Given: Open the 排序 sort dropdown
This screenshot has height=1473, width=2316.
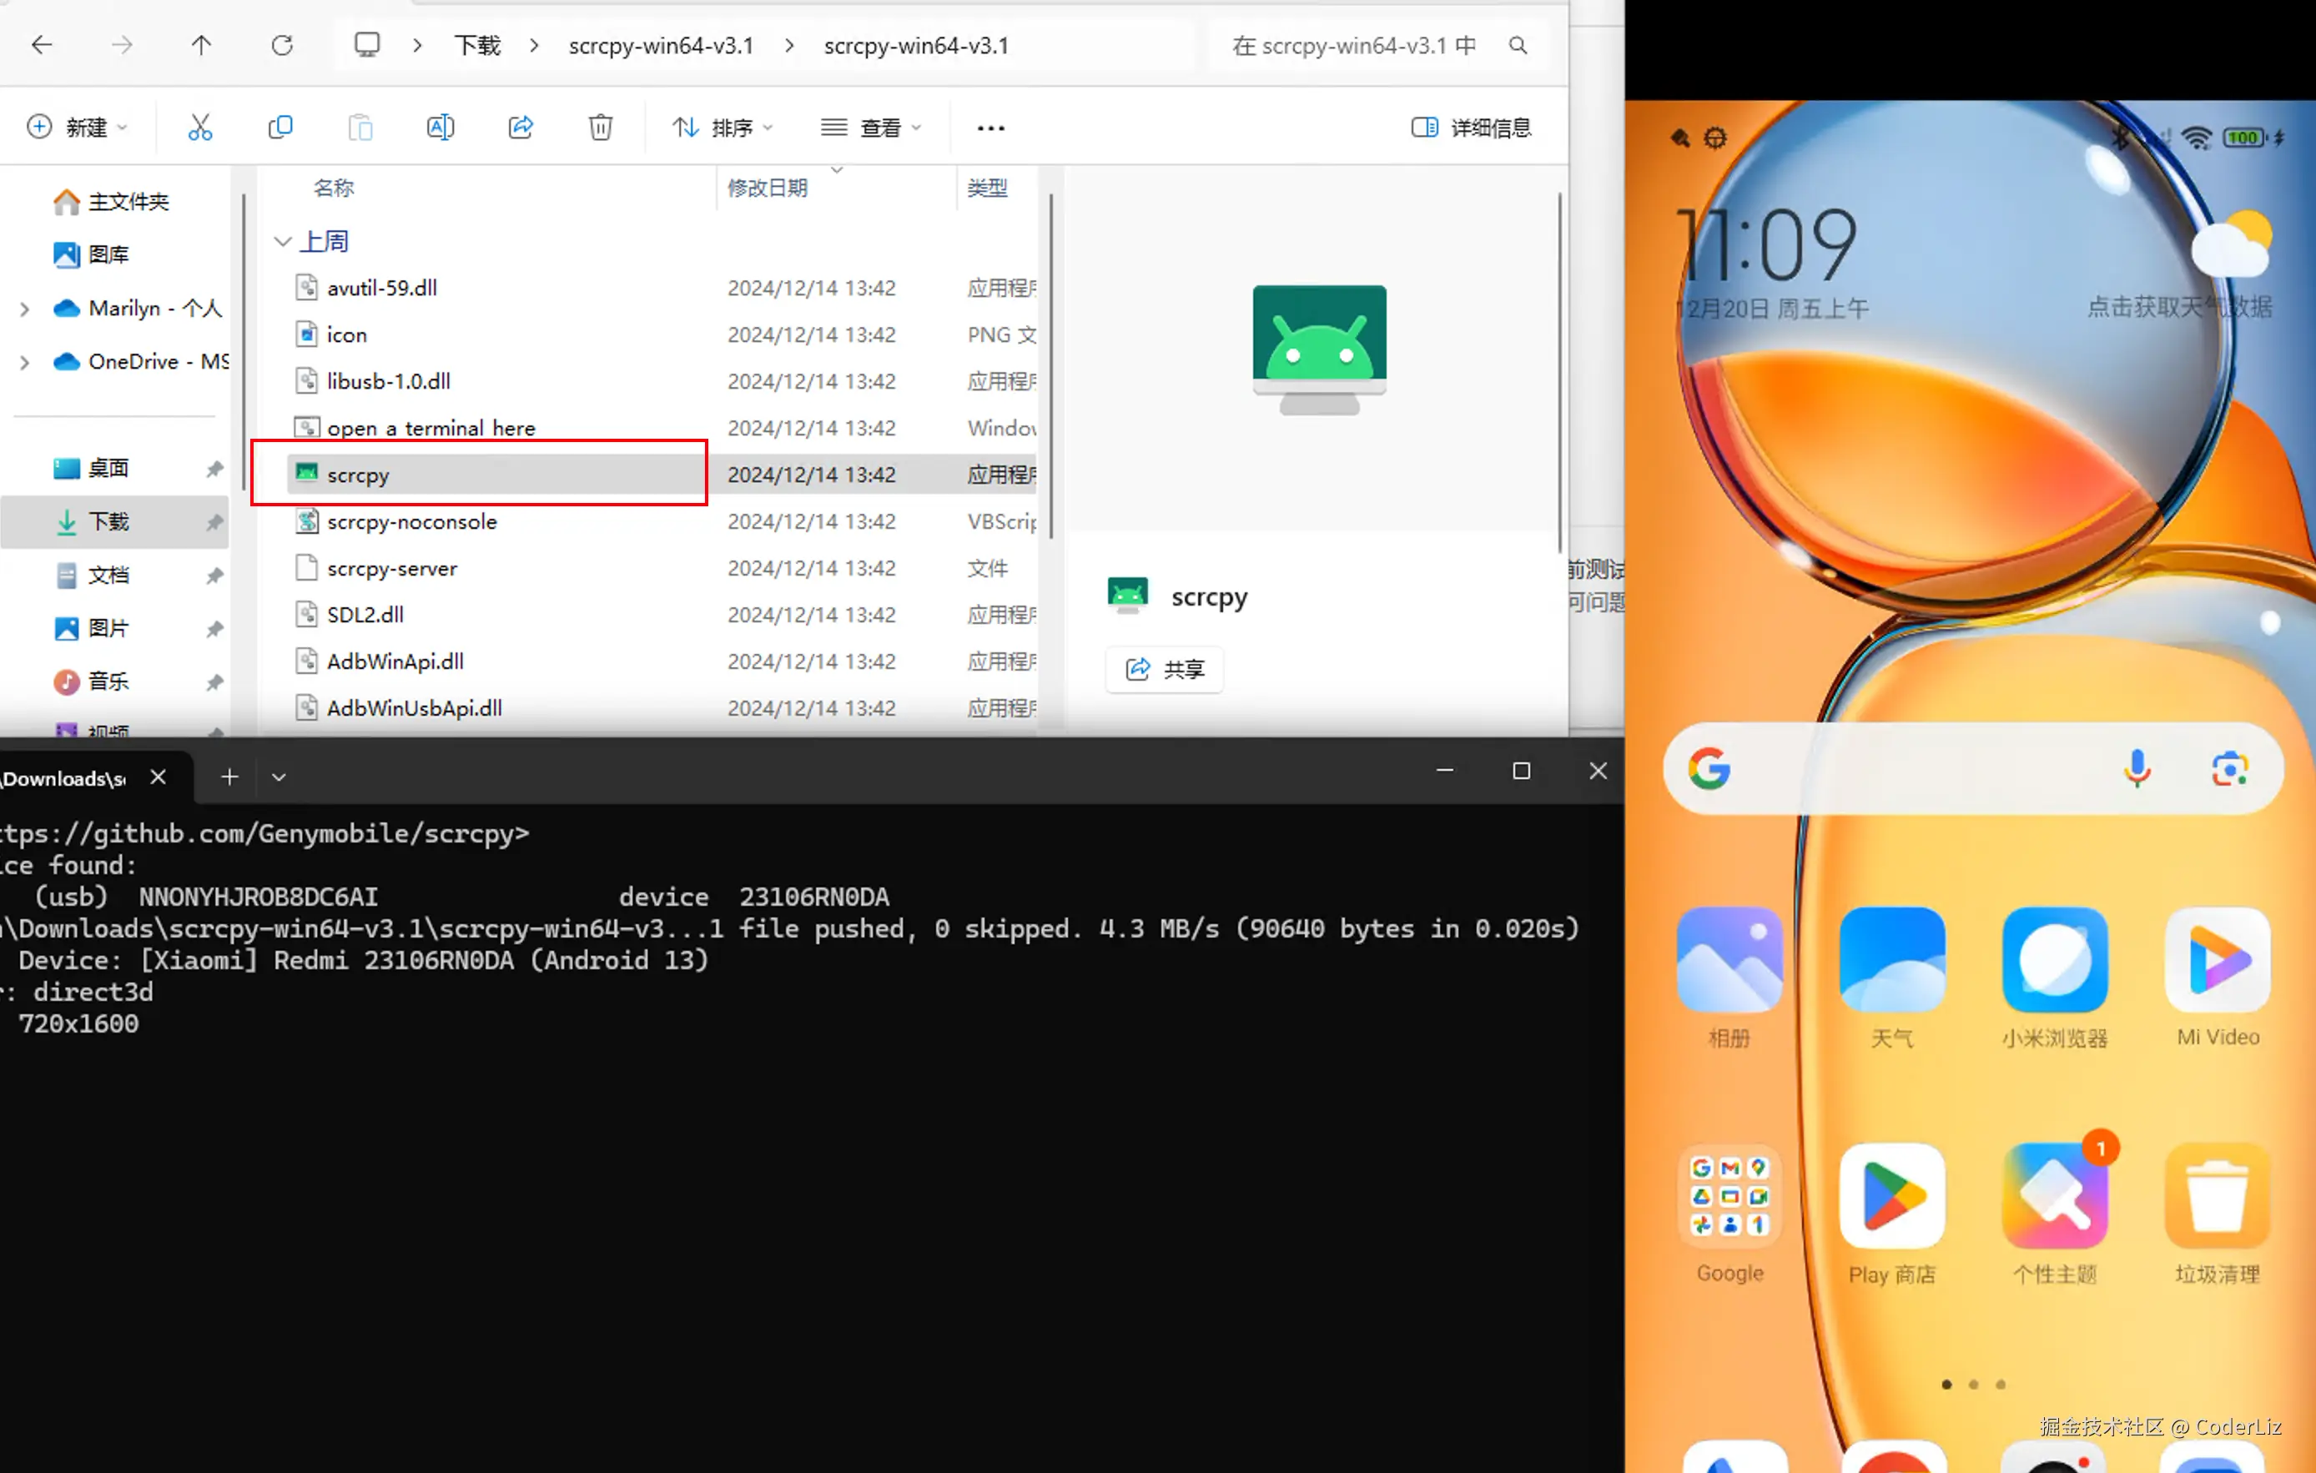Looking at the screenshot, I should pos(722,127).
